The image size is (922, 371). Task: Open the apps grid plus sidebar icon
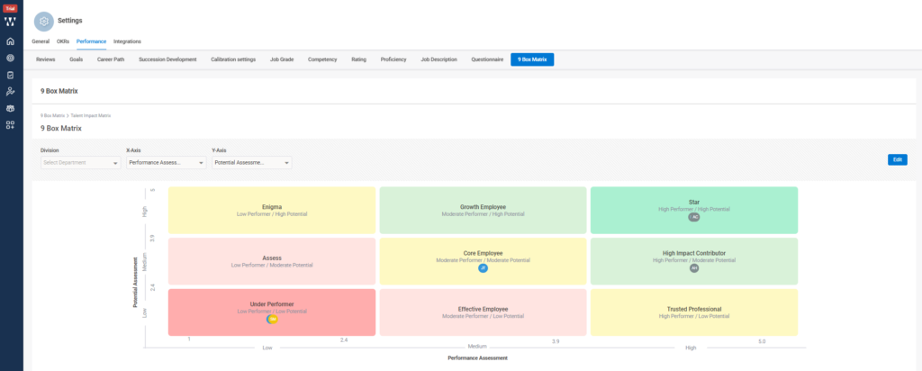pos(10,124)
